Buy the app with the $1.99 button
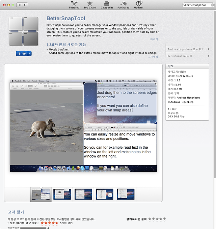 click(22, 54)
